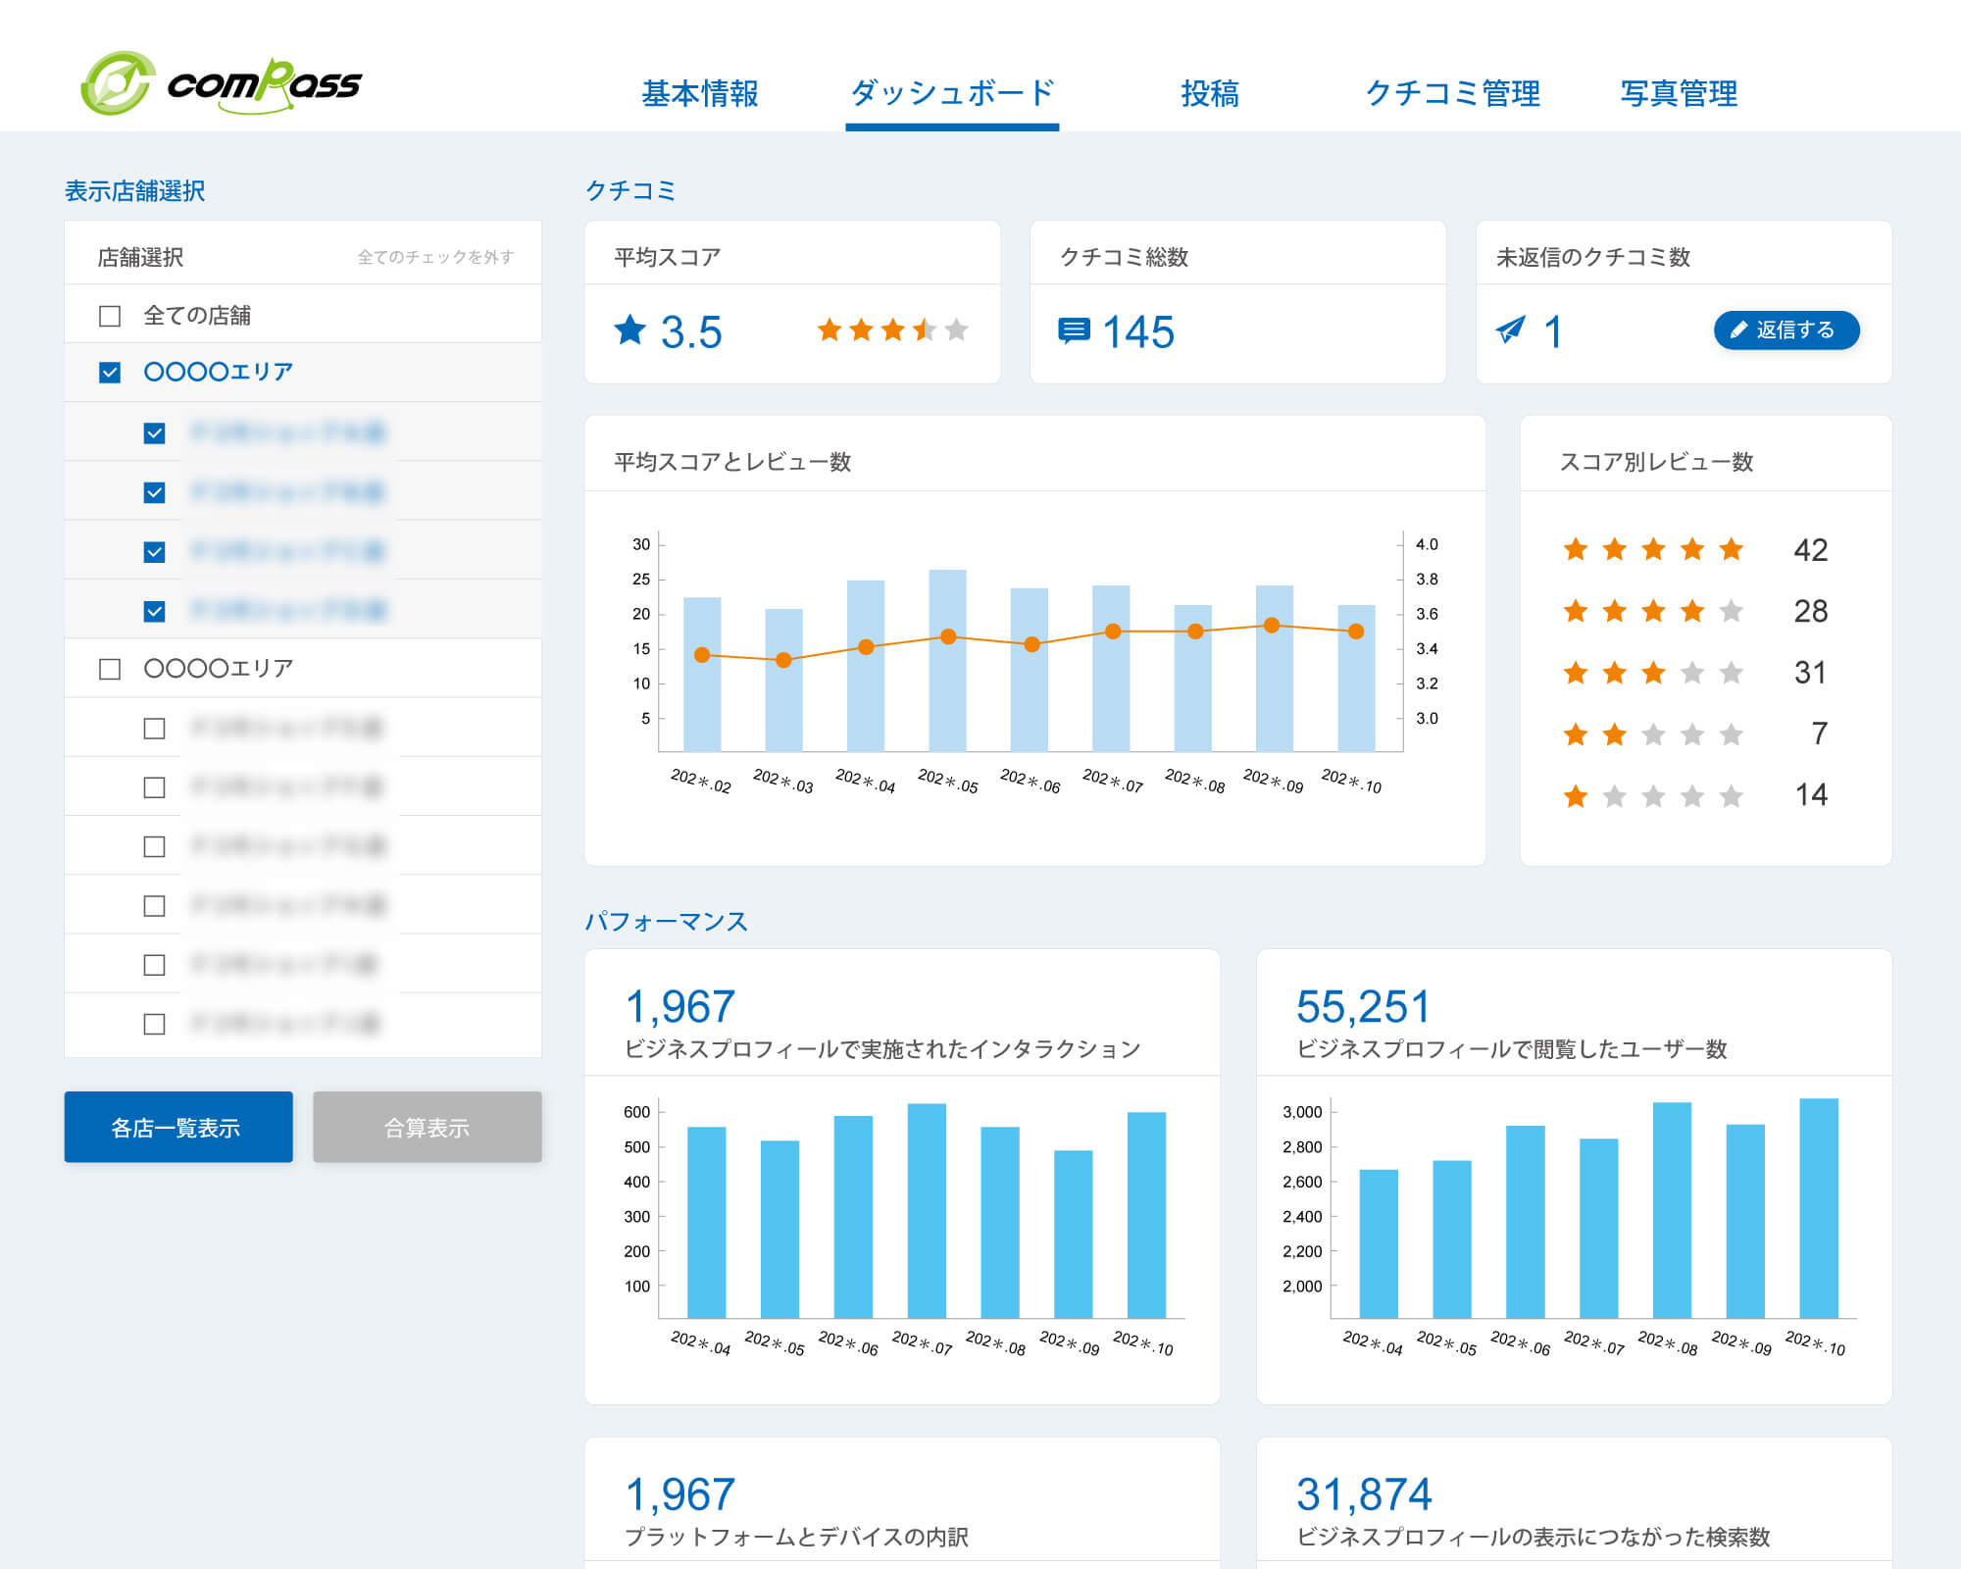This screenshot has height=1569, width=1961.
Task: Click the Compass logo
Action: (x=221, y=83)
